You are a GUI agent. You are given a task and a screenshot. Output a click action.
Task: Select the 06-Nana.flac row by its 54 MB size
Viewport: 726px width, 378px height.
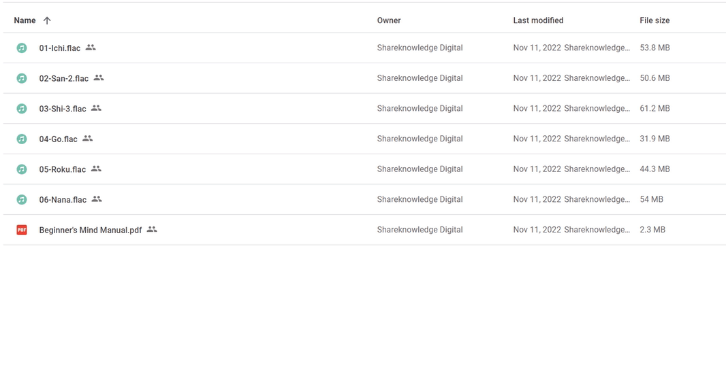coord(652,199)
